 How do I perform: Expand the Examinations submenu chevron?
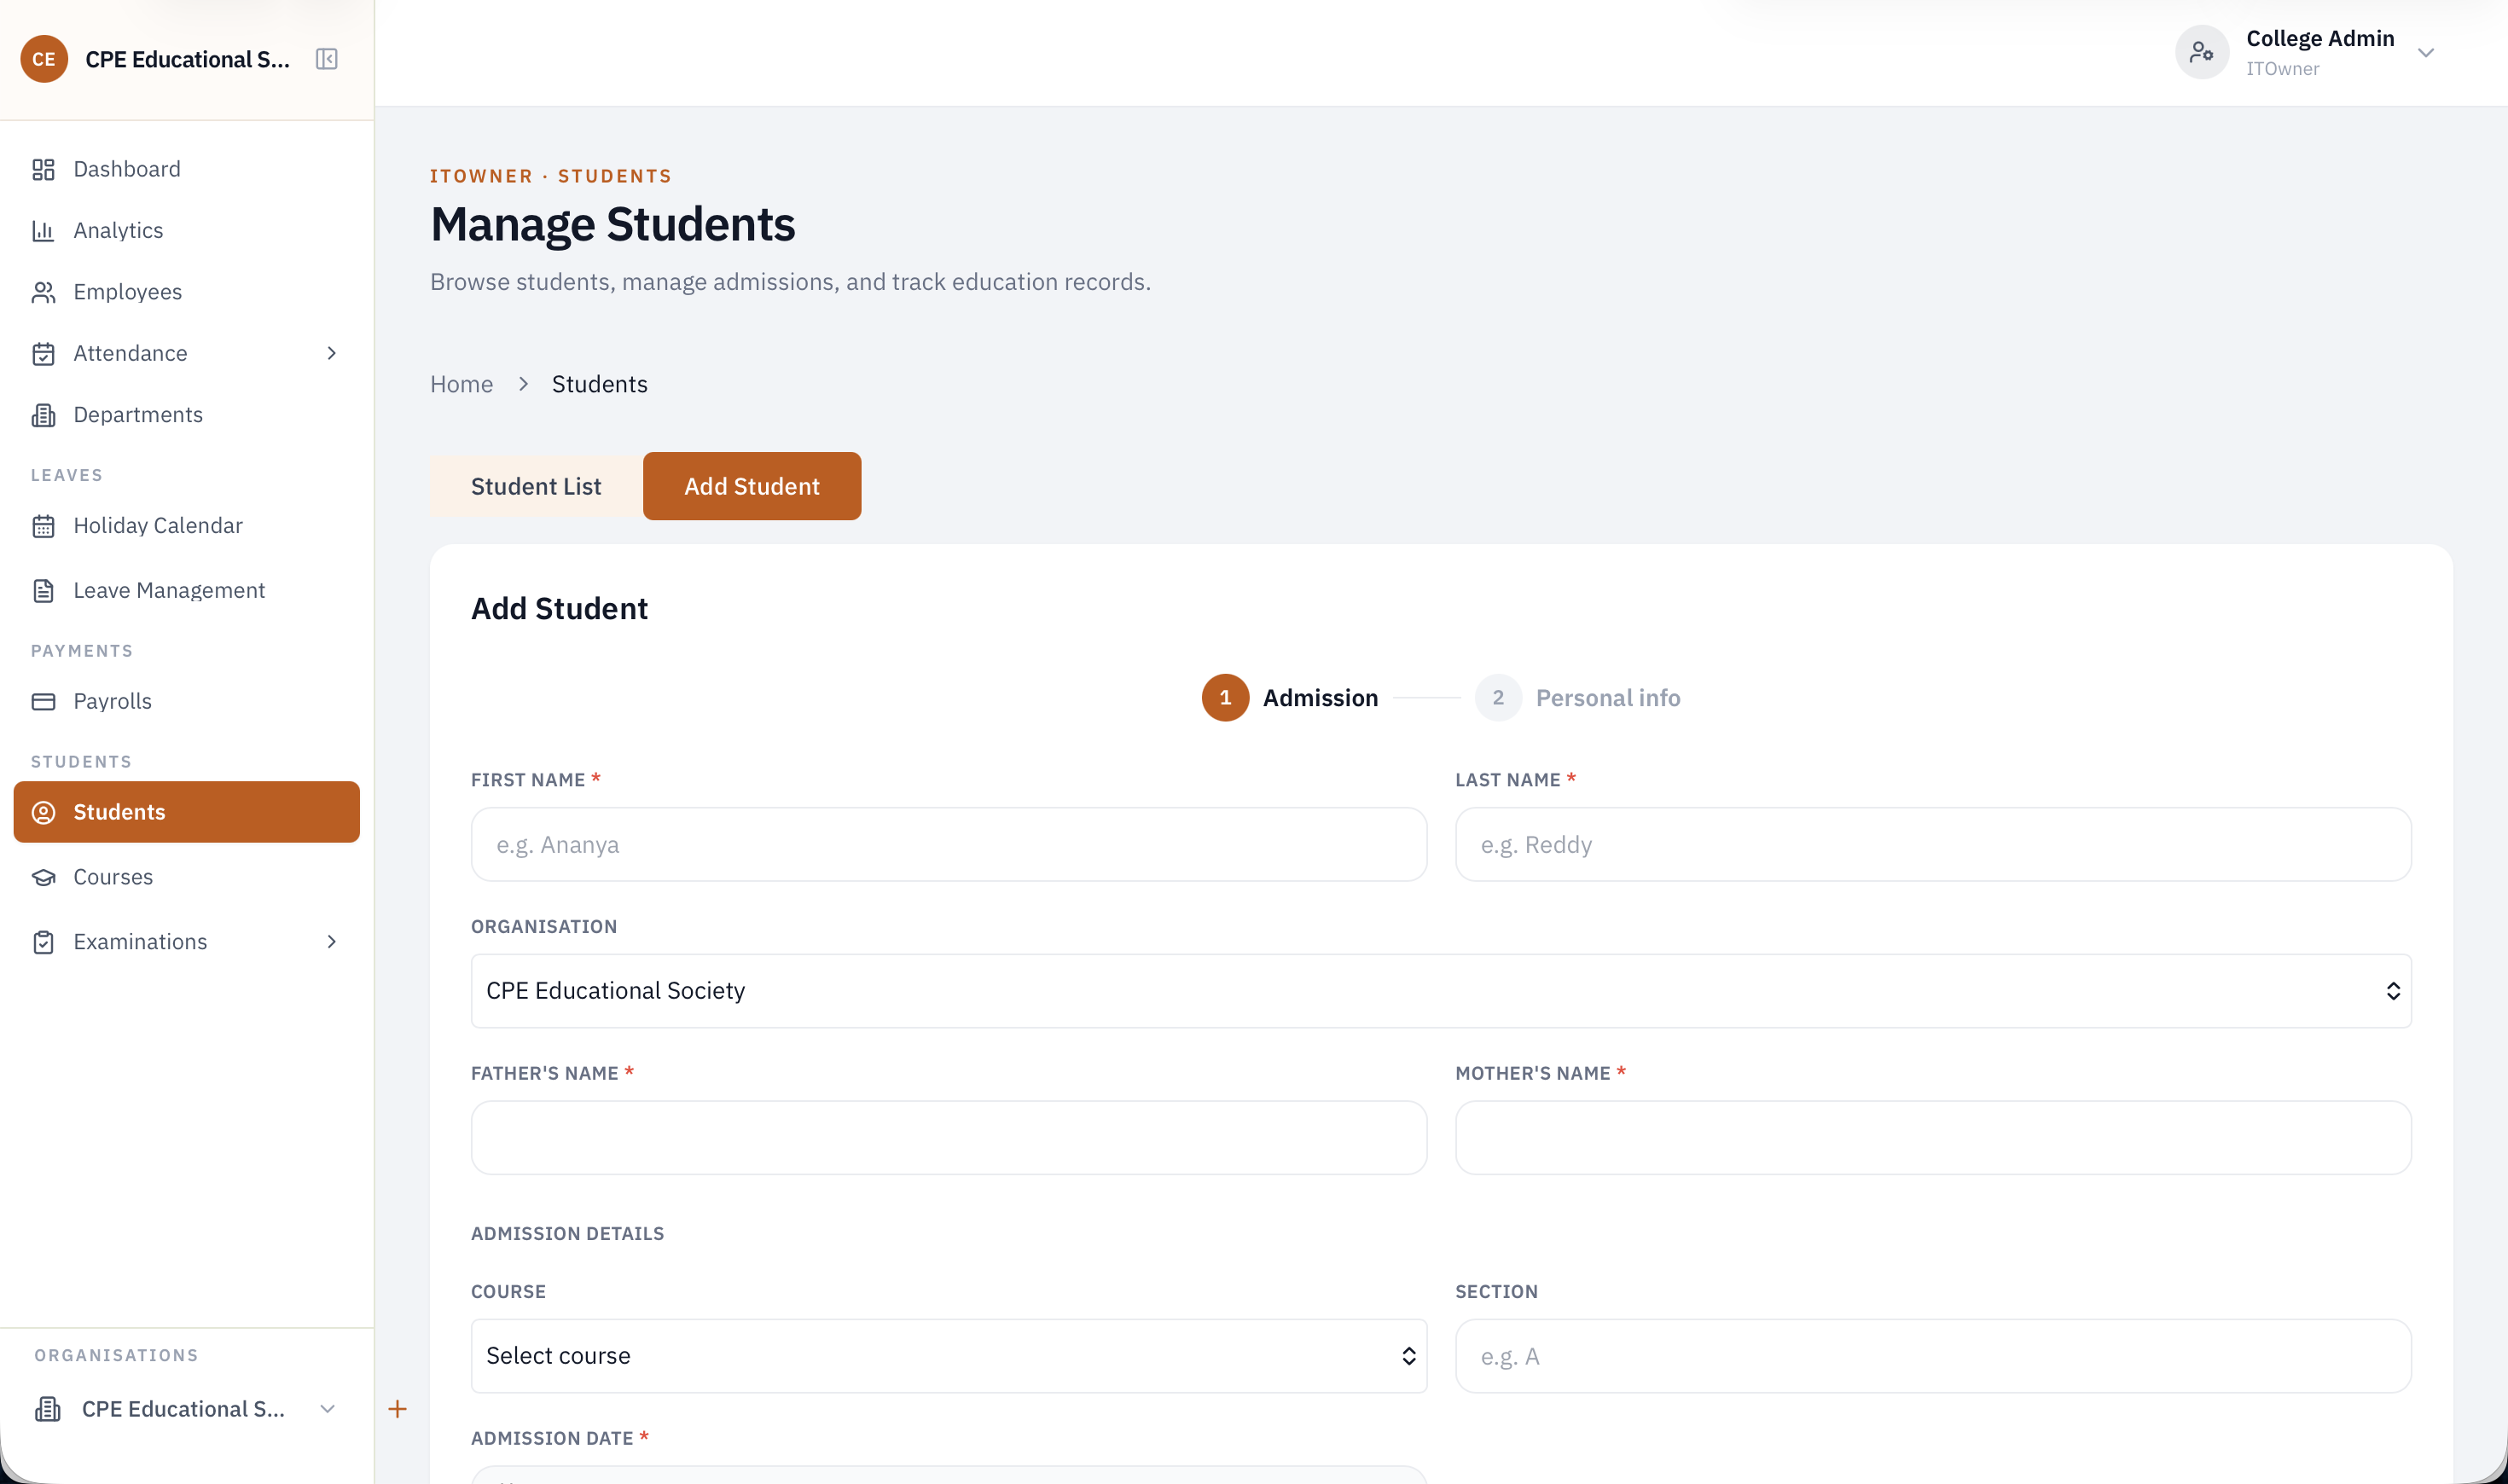332,942
